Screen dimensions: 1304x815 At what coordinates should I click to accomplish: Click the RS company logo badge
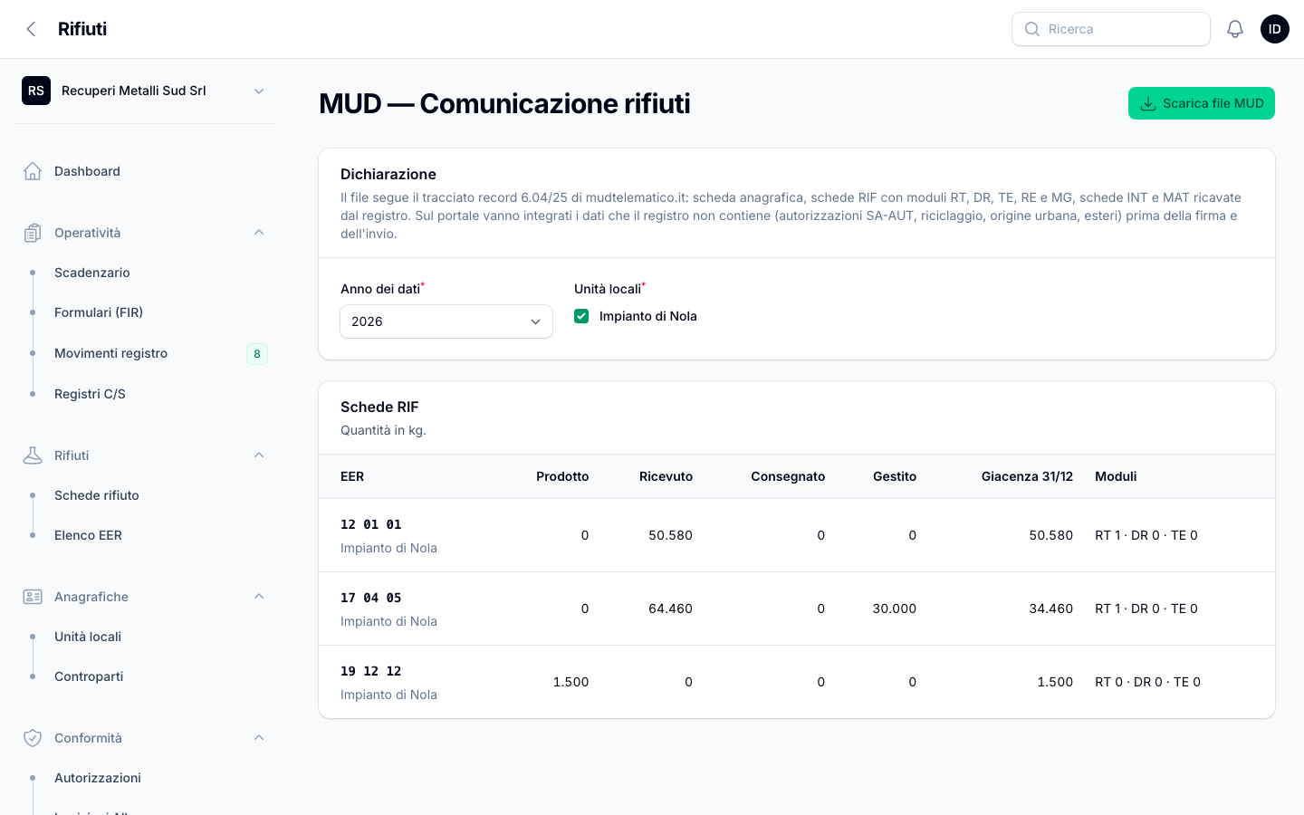click(36, 91)
